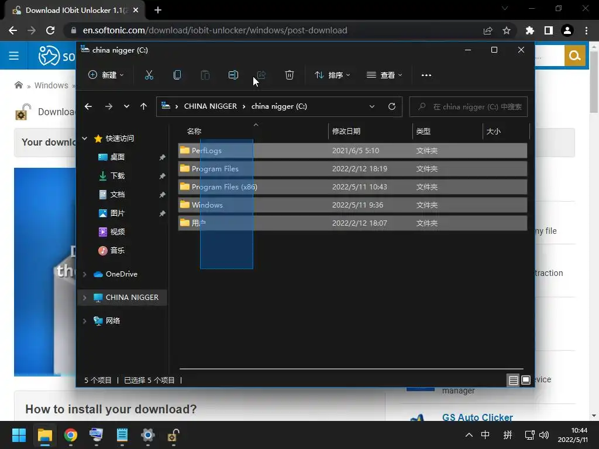This screenshot has height=449, width=599.
Task: Open 视频 videos in the sidebar
Action: [118, 232]
